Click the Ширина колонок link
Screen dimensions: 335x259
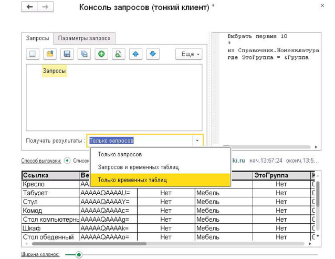point(40,255)
